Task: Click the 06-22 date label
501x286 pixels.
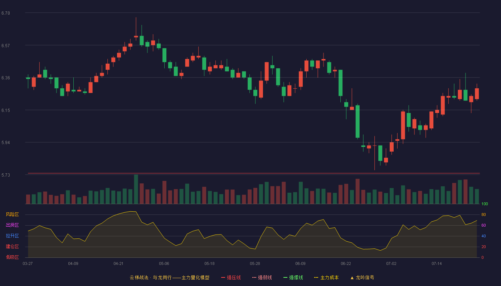Action: 346,263
